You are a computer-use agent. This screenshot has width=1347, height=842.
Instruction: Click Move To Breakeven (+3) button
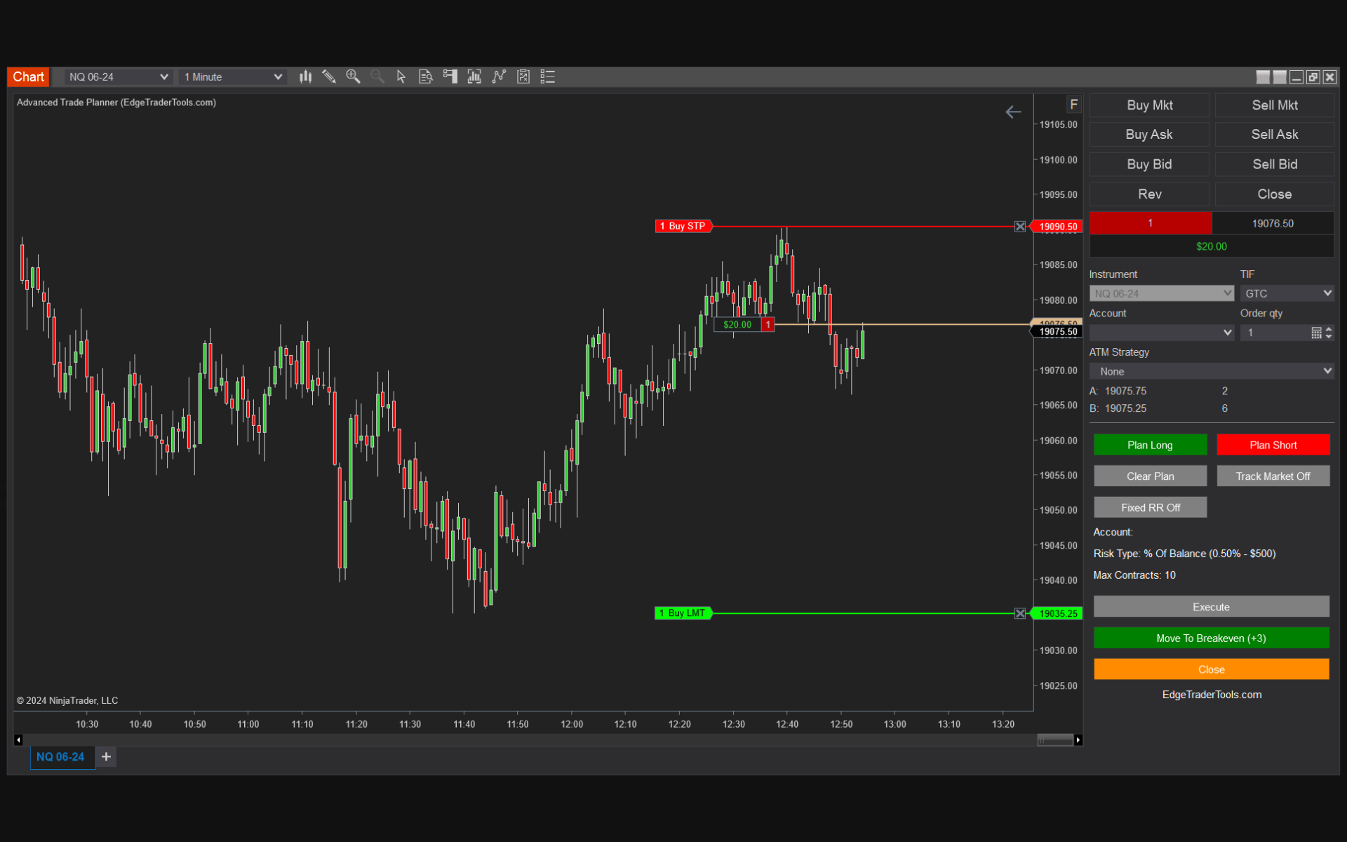pyautogui.click(x=1211, y=639)
